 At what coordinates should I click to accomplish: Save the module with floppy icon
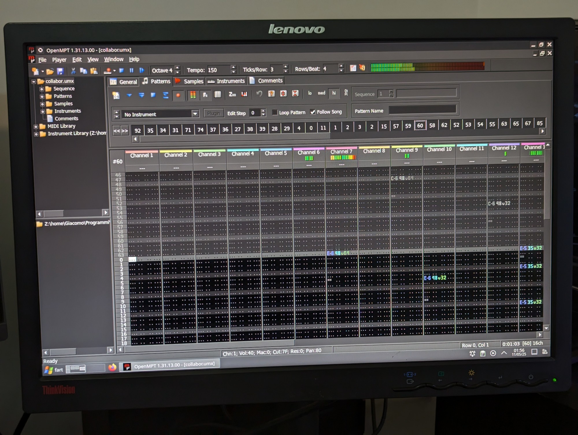tap(60, 71)
